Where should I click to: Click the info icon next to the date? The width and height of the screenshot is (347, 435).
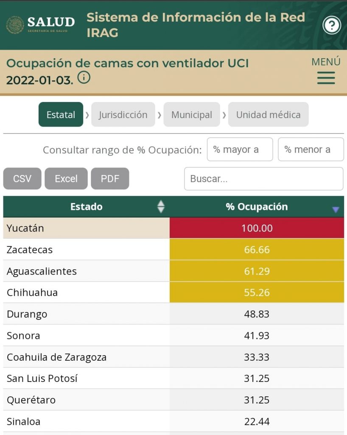tap(82, 78)
